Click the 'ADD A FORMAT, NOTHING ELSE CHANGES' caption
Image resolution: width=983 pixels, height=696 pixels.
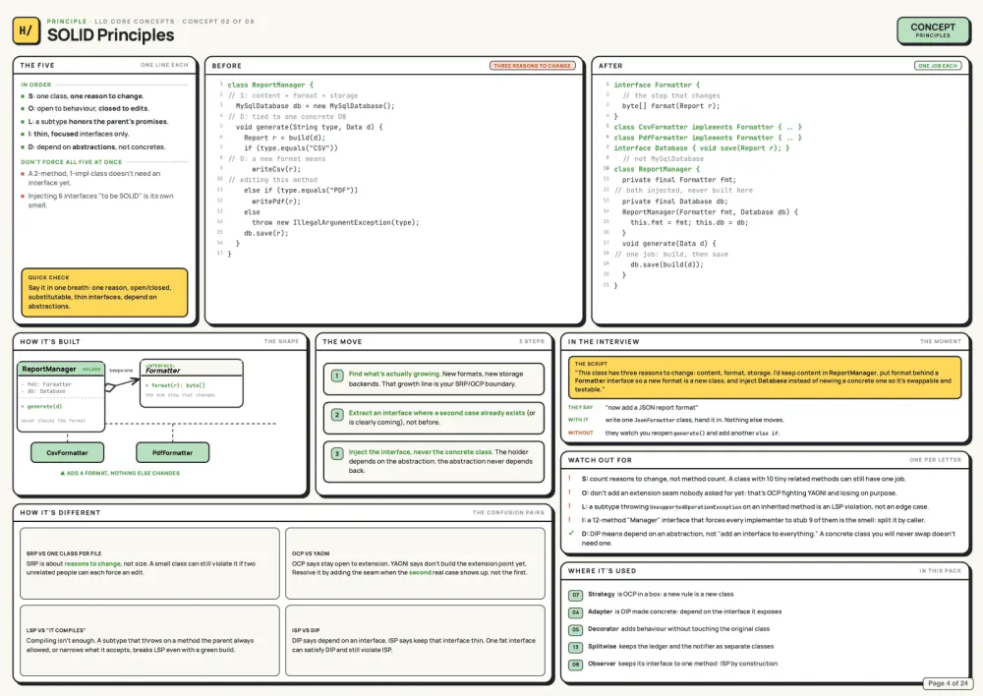120,474
